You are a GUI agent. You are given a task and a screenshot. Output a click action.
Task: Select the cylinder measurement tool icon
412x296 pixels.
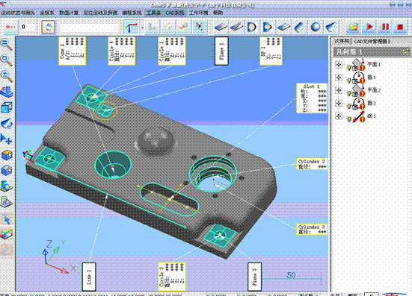[x=300, y=27]
